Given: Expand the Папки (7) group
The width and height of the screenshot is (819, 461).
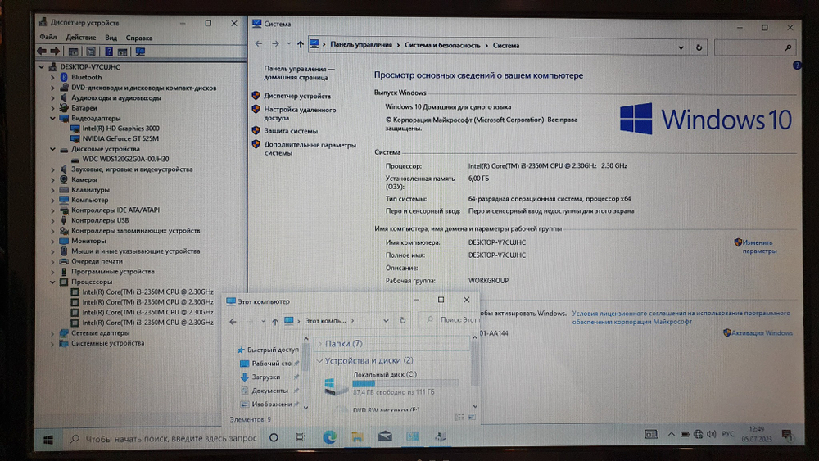Looking at the screenshot, I should point(319,344).
